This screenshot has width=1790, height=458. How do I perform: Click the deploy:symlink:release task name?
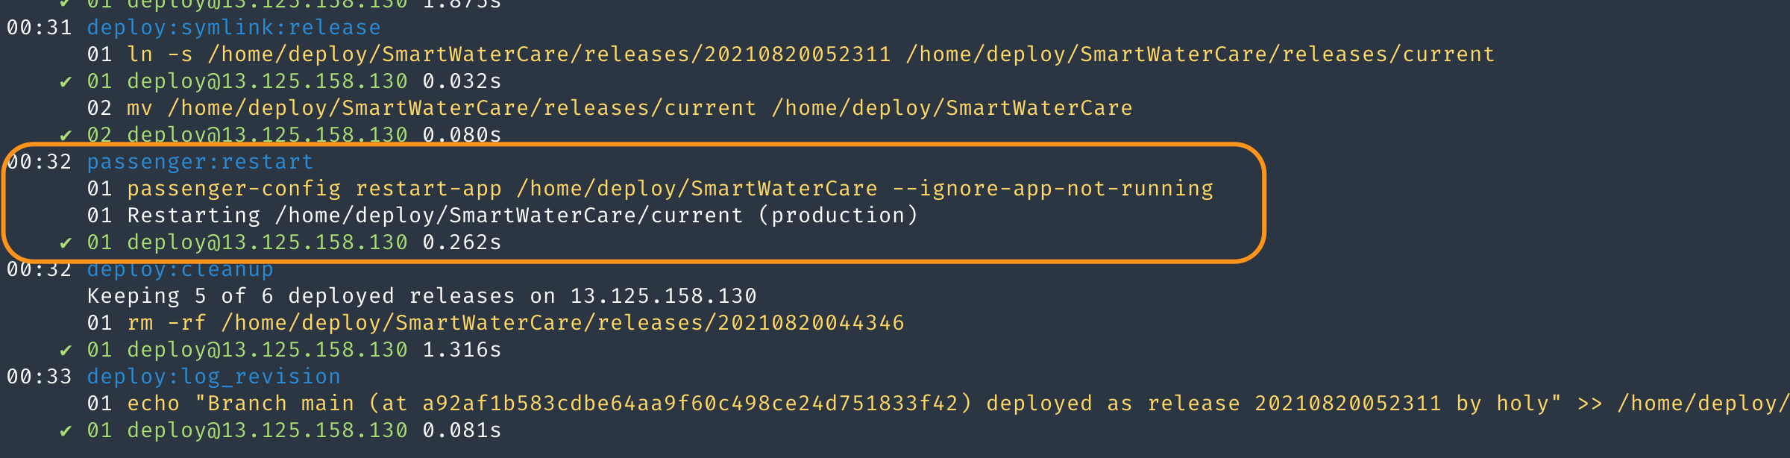coord(233,28)
